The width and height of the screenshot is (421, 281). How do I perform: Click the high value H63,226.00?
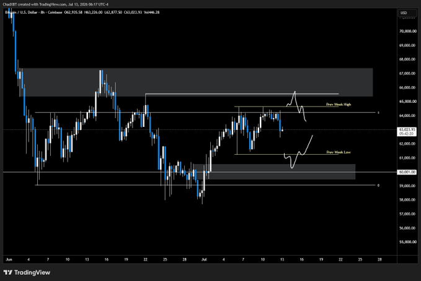click(94, 12)
